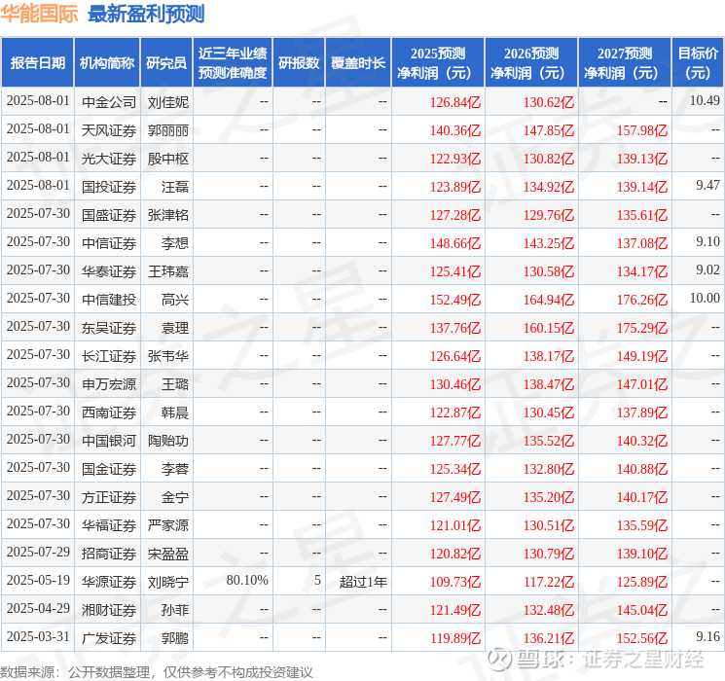
Task: Click the date 2025-07-29
Action: coord(38,552)
